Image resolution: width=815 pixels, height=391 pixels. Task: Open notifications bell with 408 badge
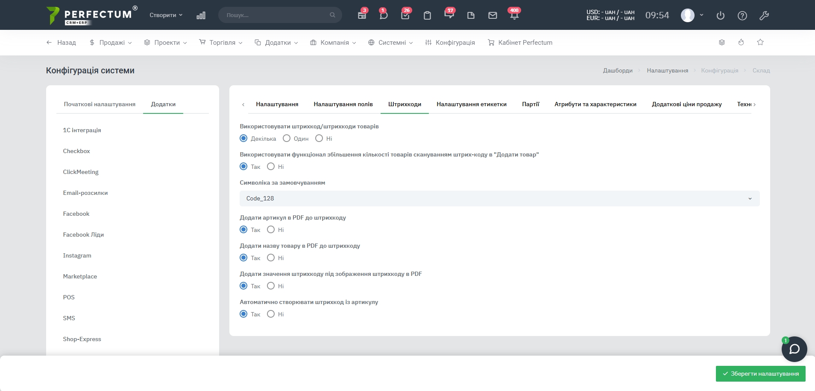(x=514, y=15)
